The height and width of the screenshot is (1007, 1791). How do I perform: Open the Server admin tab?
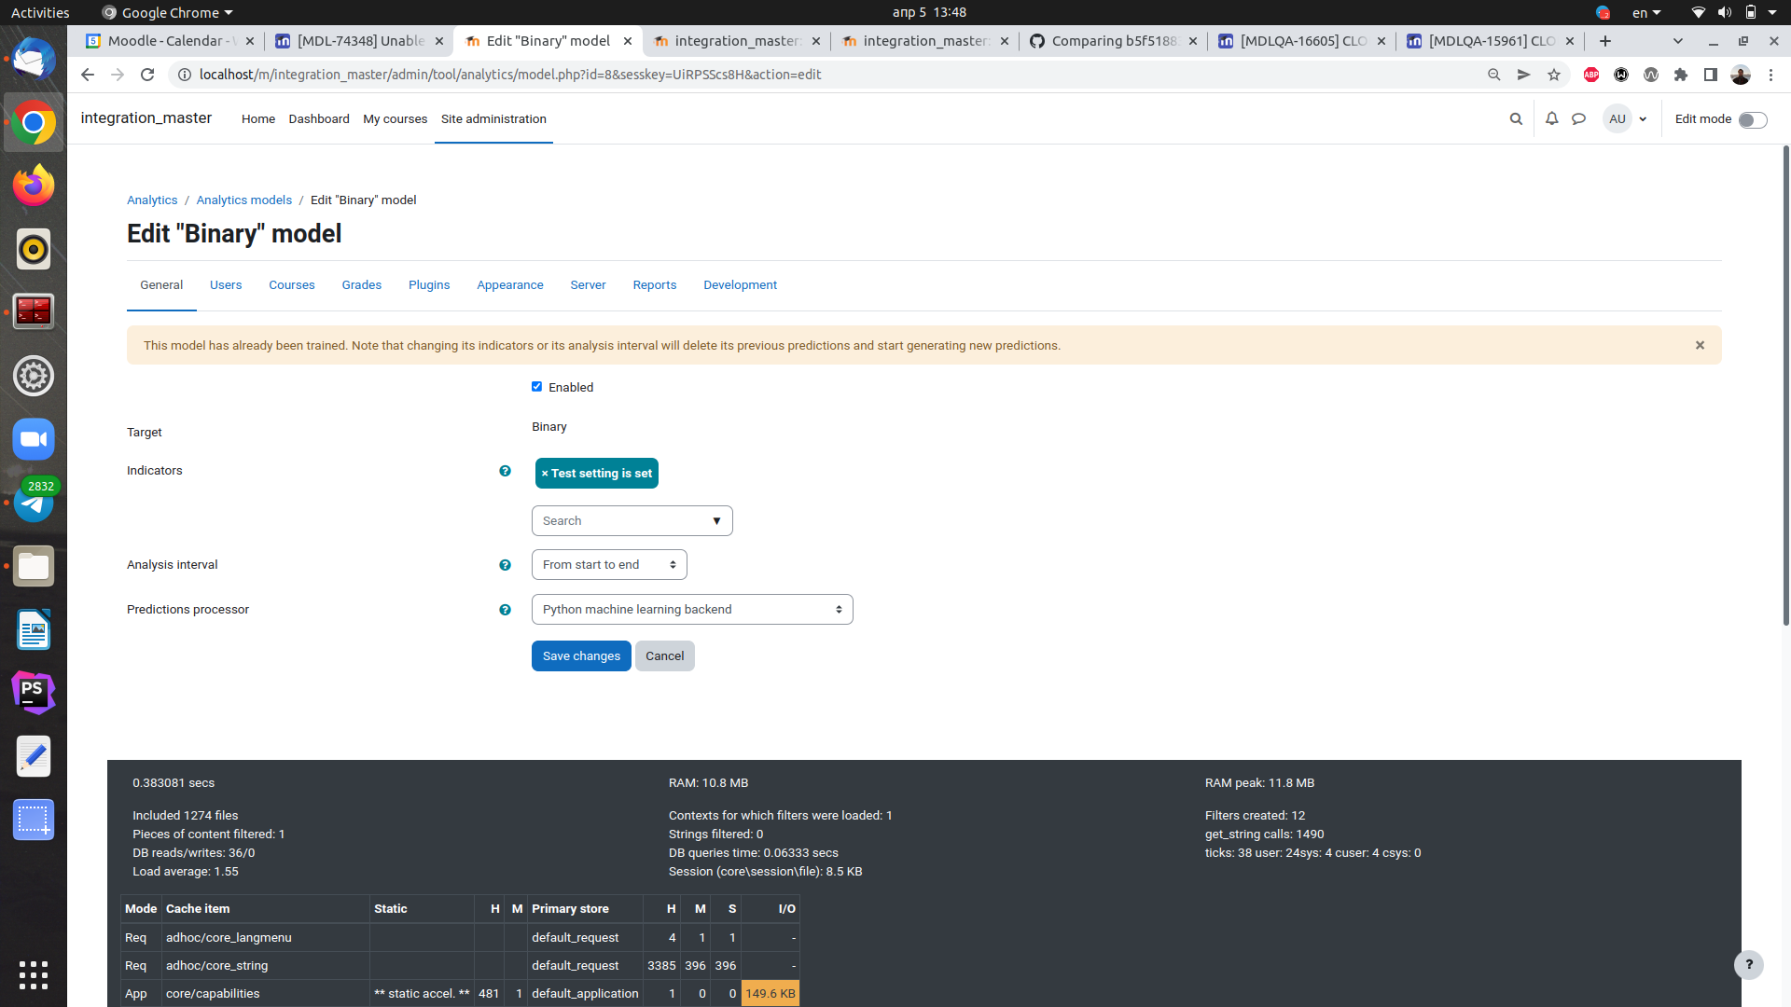tap(588, 285)
